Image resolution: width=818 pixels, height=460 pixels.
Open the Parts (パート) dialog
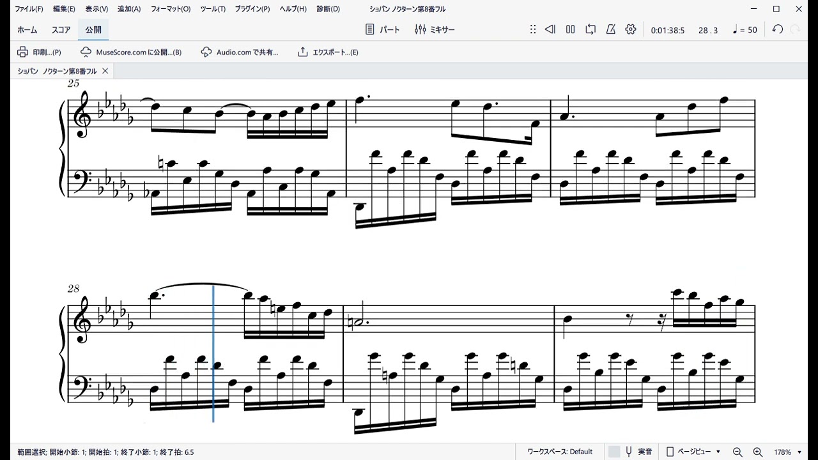[x=382, y=29]
